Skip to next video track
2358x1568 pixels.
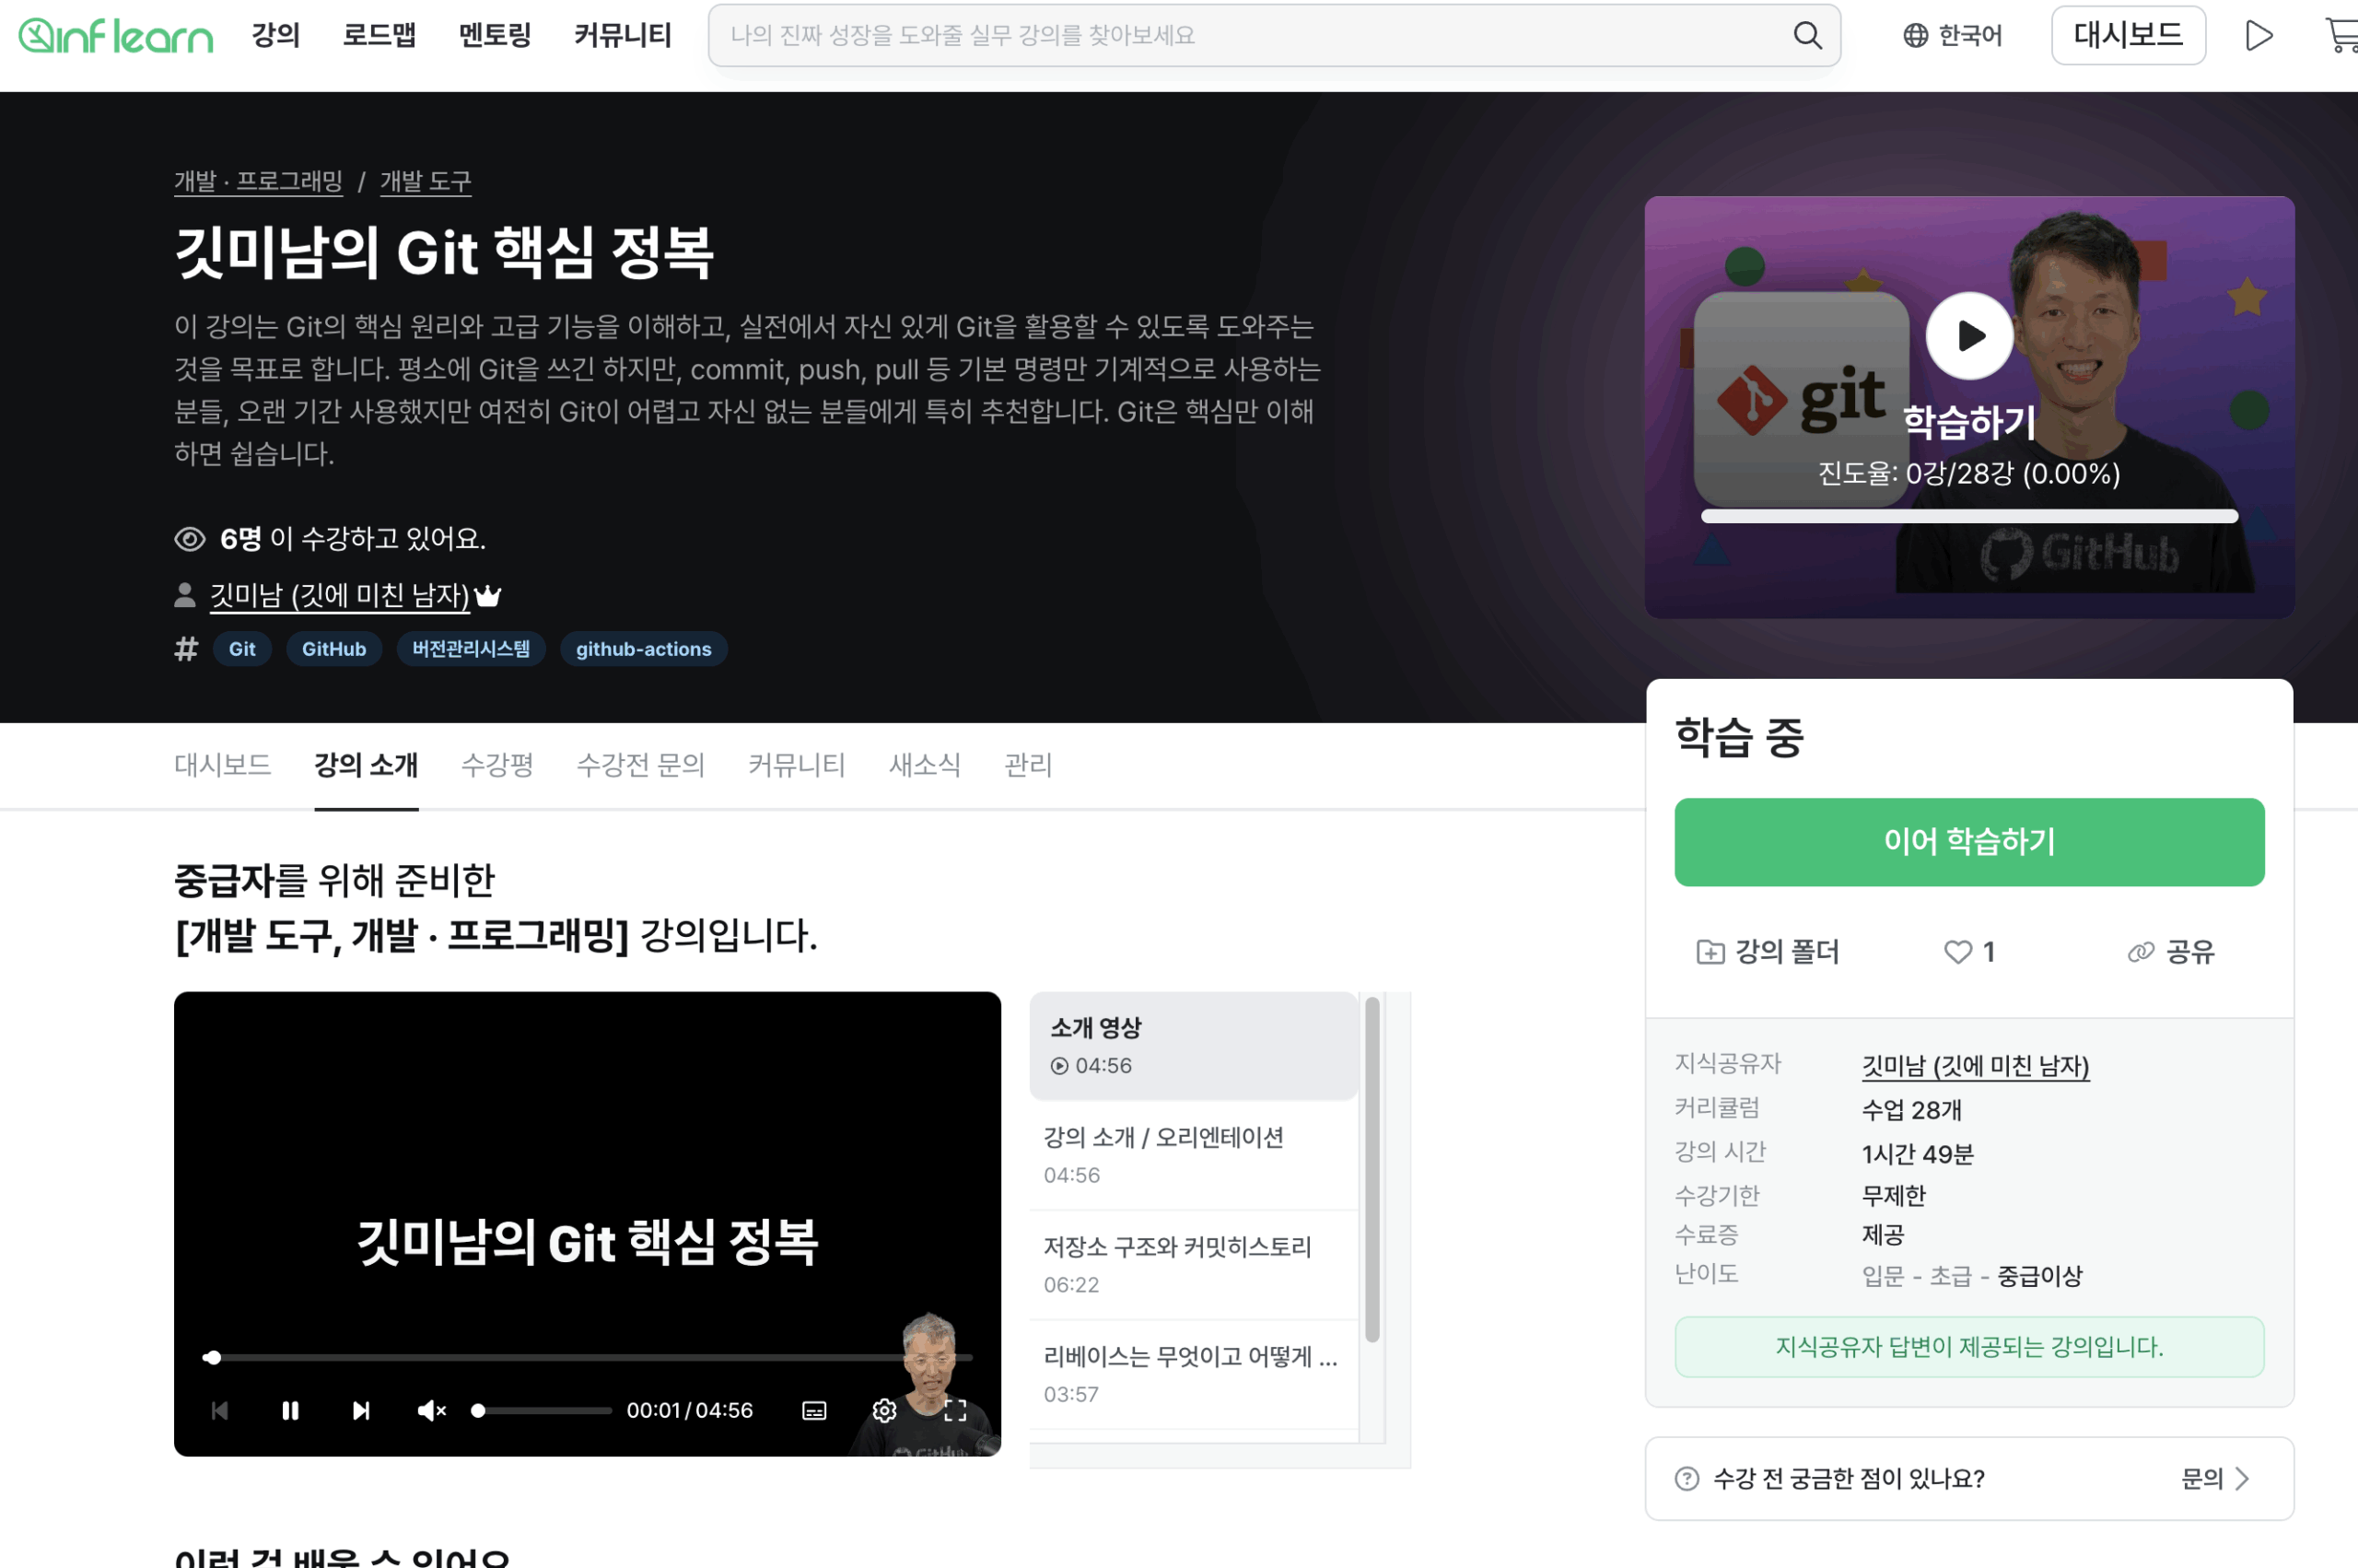tap(361, 1410)
